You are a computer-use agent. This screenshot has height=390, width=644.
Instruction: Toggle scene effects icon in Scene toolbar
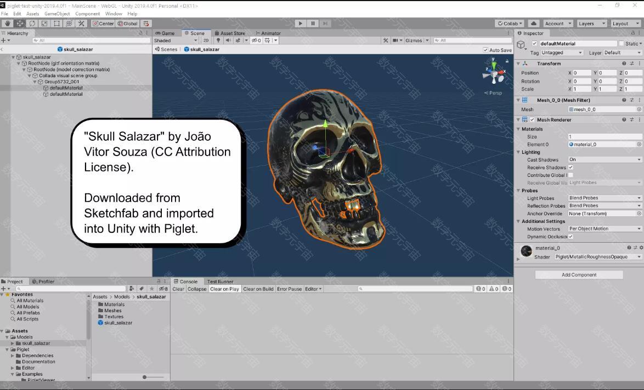[x=238, y=40]
